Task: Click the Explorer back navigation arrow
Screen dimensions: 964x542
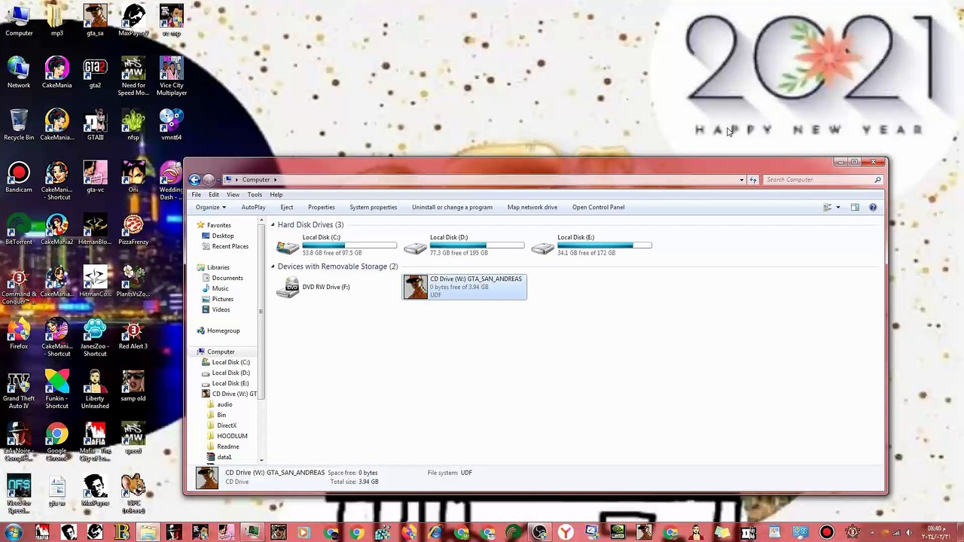Action: coord(194,179)
